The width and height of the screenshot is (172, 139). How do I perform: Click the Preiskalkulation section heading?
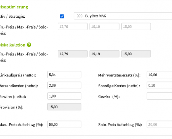pos(13,45)
